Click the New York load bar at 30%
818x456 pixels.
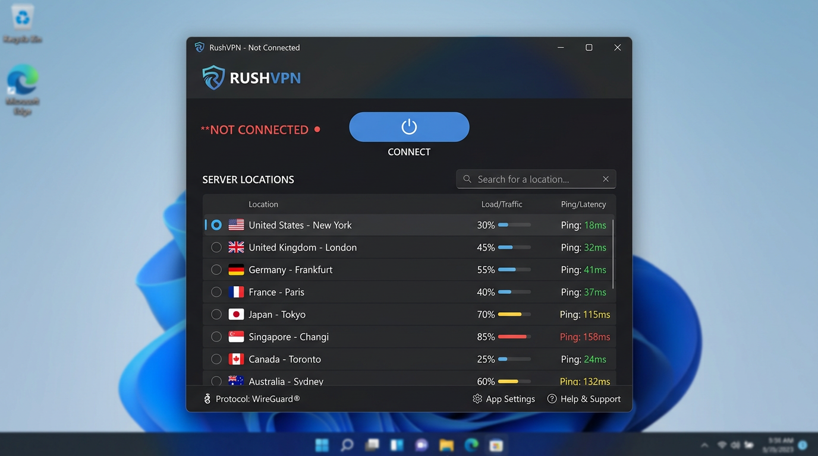514,225
